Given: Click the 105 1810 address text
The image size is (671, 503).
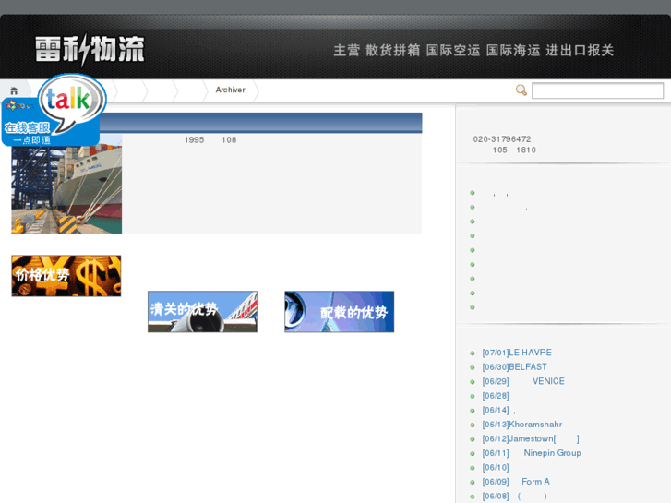Looking at the screenshot, I should (x=514, y=150).
